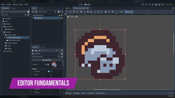Toggle visibility of BasicEnemy node
The width and height of the screenshot is (175, 98).
[x=62, y=15]
